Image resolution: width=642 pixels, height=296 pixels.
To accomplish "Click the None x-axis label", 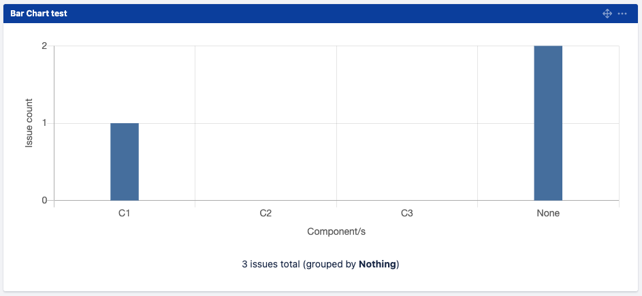I will pos(548,213).
